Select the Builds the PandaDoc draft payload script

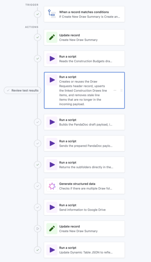[84, 122]
